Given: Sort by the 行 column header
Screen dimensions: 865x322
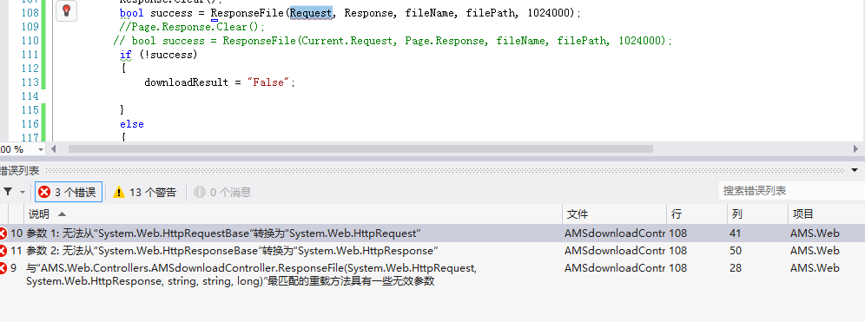Looking at the screenshot, I should click(x=697, y=214).
